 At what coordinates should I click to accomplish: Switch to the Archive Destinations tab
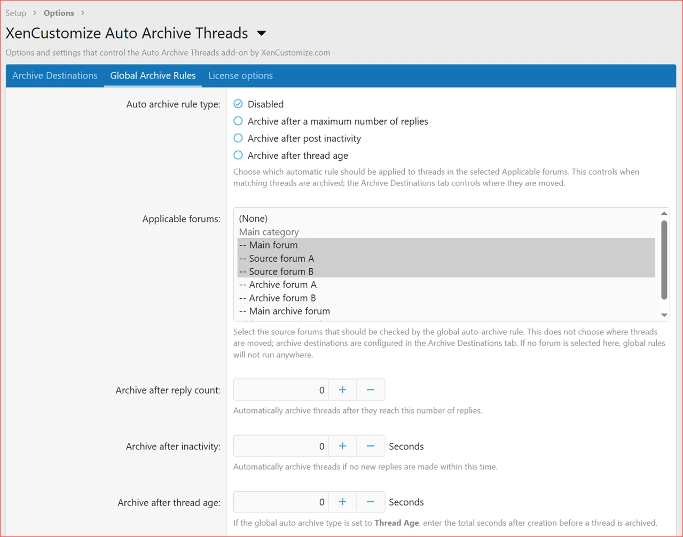pyautogui.click(x=55, y=75)
